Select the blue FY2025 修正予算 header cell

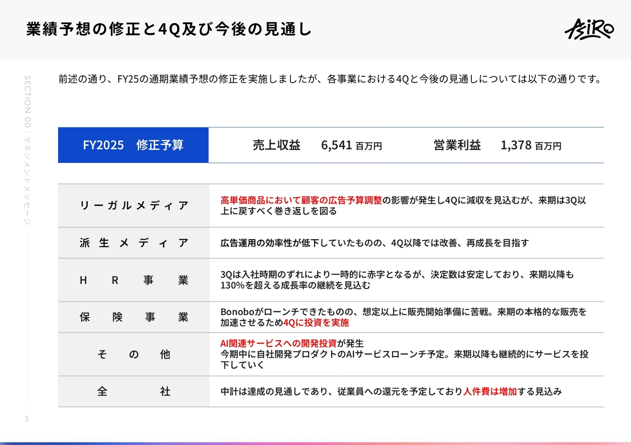click(x=133, y=145)
